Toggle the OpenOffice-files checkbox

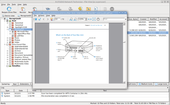(13, 34)
